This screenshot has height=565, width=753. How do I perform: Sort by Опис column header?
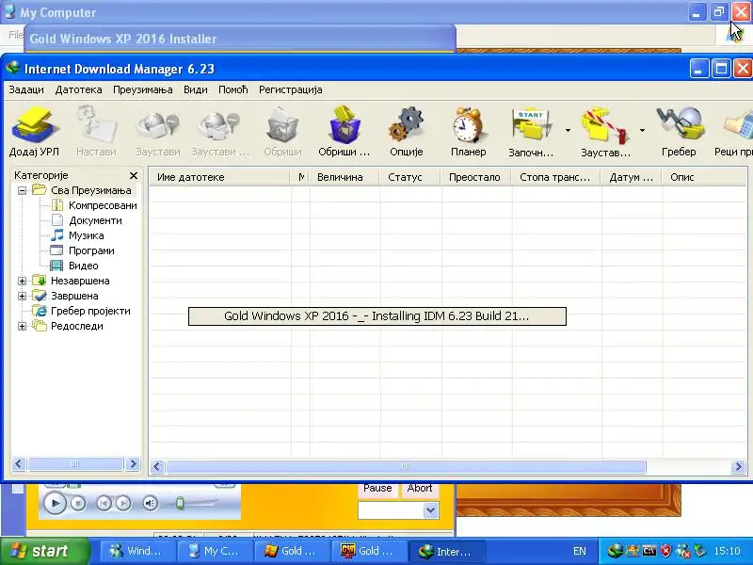tap(704, 177)
